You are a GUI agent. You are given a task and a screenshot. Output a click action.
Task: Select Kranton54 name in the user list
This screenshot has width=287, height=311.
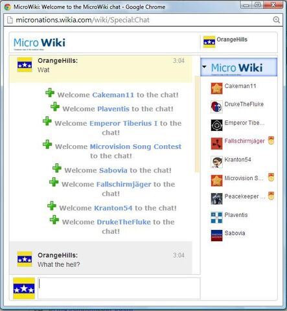pos(238,159)
